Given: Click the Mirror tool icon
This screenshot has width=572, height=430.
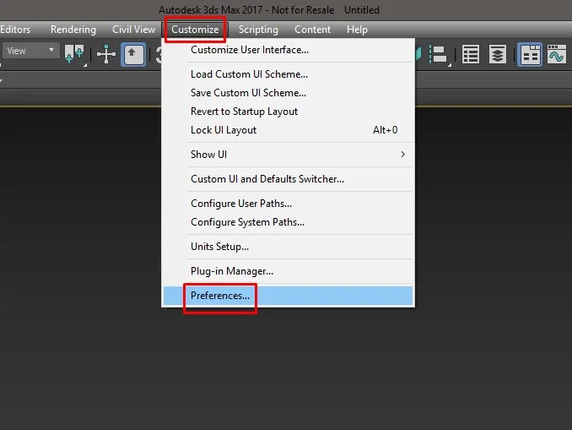Looking at the screenshot, I should click(419, 55).
